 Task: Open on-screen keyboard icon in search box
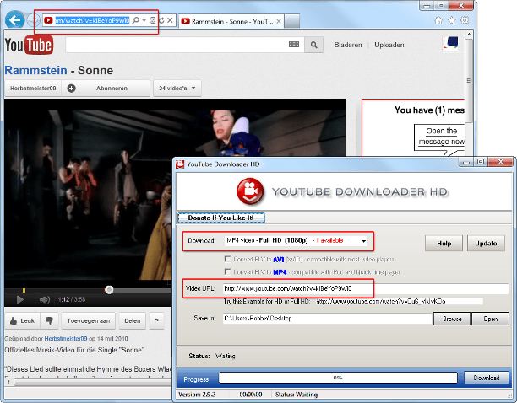pos(294,45)
